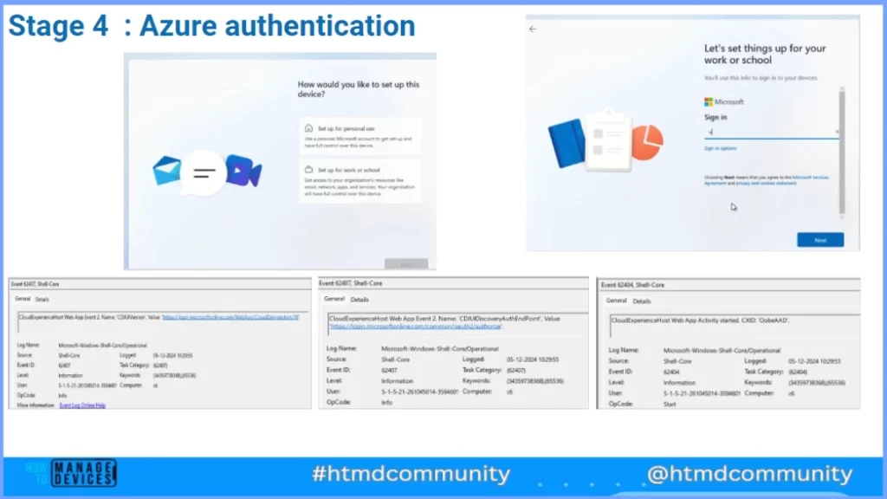
Task: Click the How To Manage Devices logo
Action: pos(71,473)
